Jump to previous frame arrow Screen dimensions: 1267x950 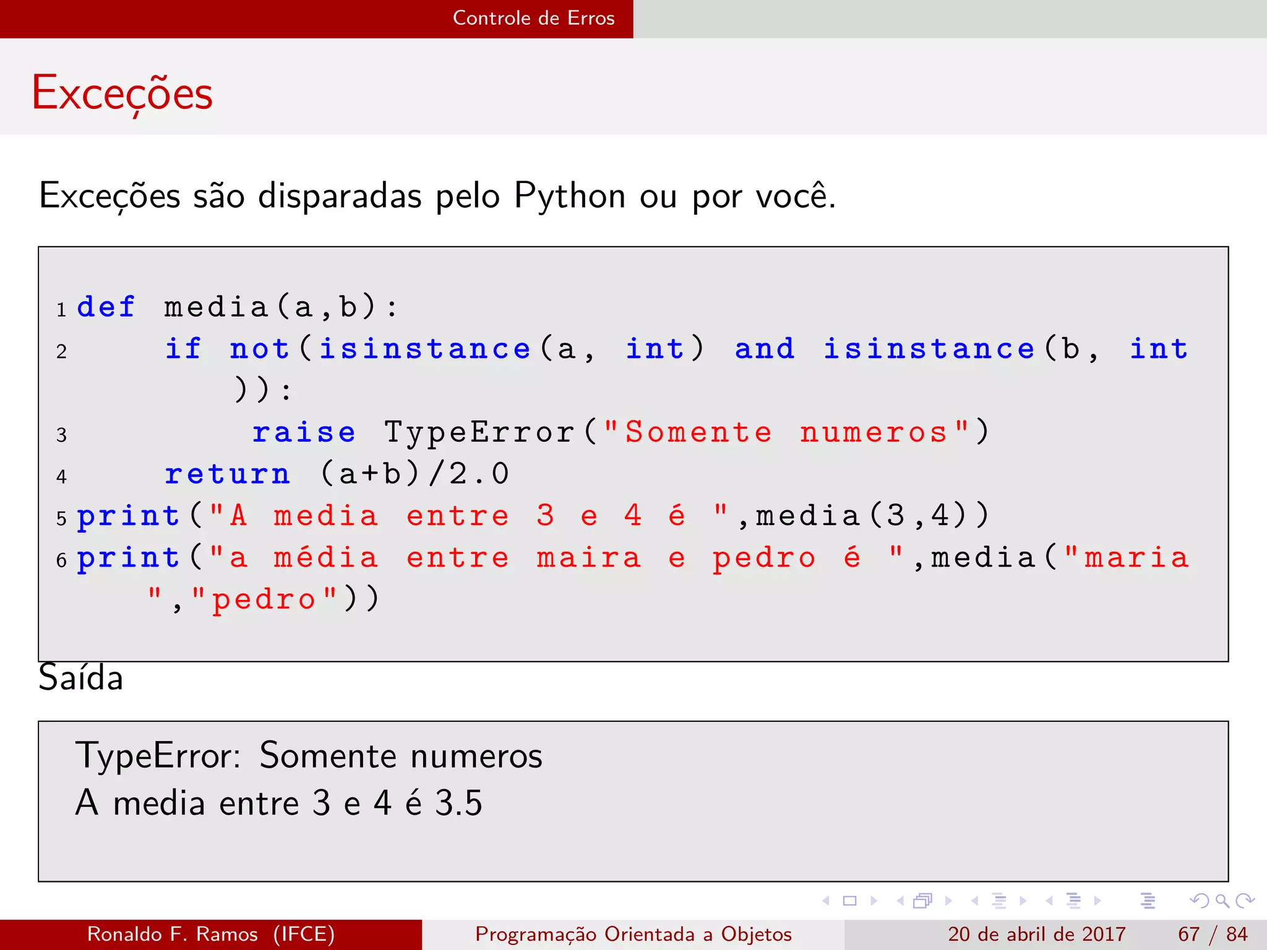(900, 901)
